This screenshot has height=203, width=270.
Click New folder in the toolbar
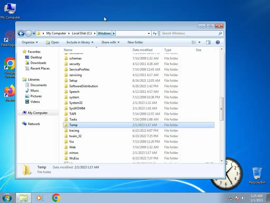tap(135, 42)
